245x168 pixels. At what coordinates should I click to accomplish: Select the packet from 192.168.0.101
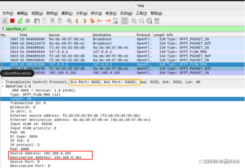(x=122, y=73)
